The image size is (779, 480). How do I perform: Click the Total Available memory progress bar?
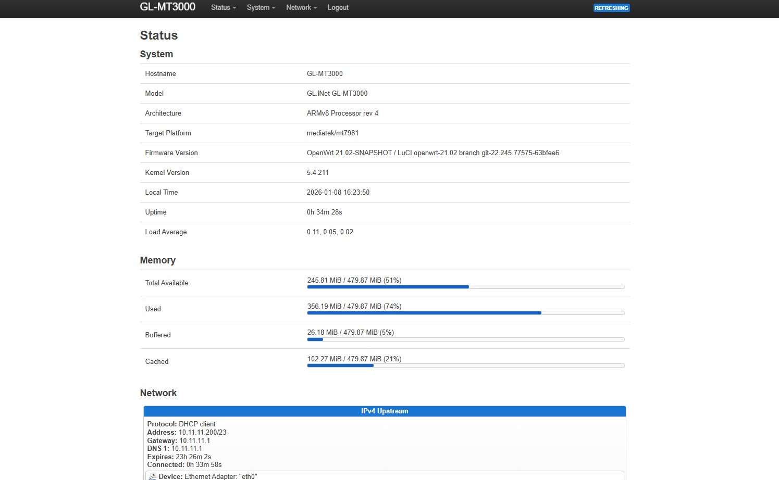coord(465,287)
